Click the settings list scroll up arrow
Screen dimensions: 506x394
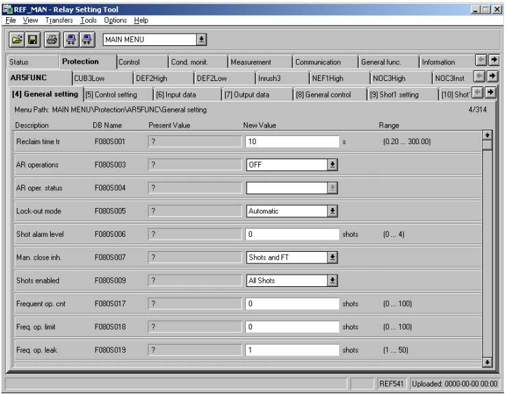487,135
